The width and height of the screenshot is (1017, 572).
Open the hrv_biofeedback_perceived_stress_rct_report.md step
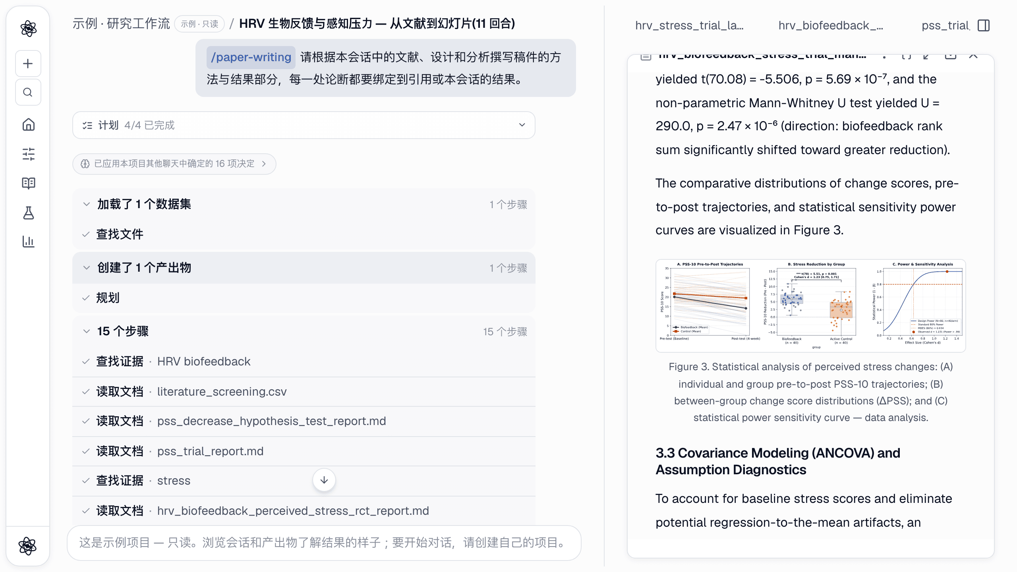304,511
